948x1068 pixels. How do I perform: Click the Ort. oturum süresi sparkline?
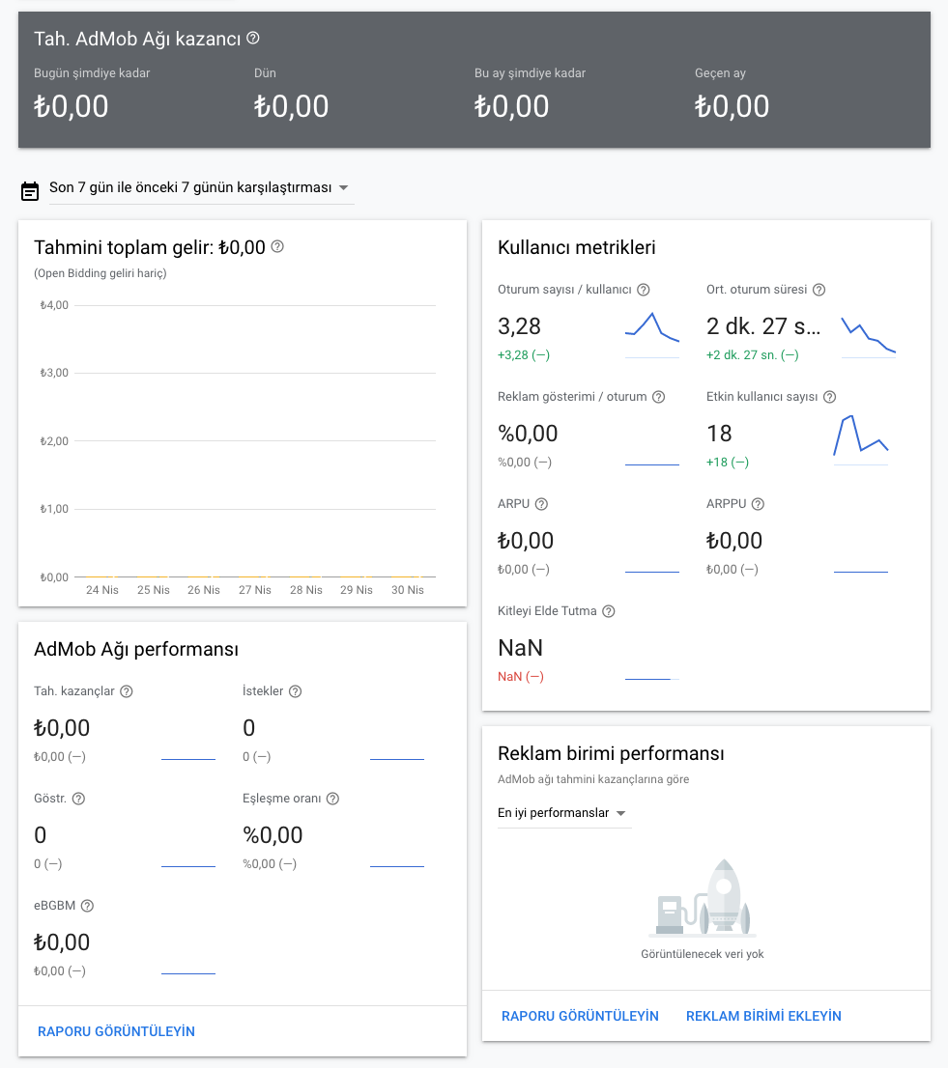868,337
